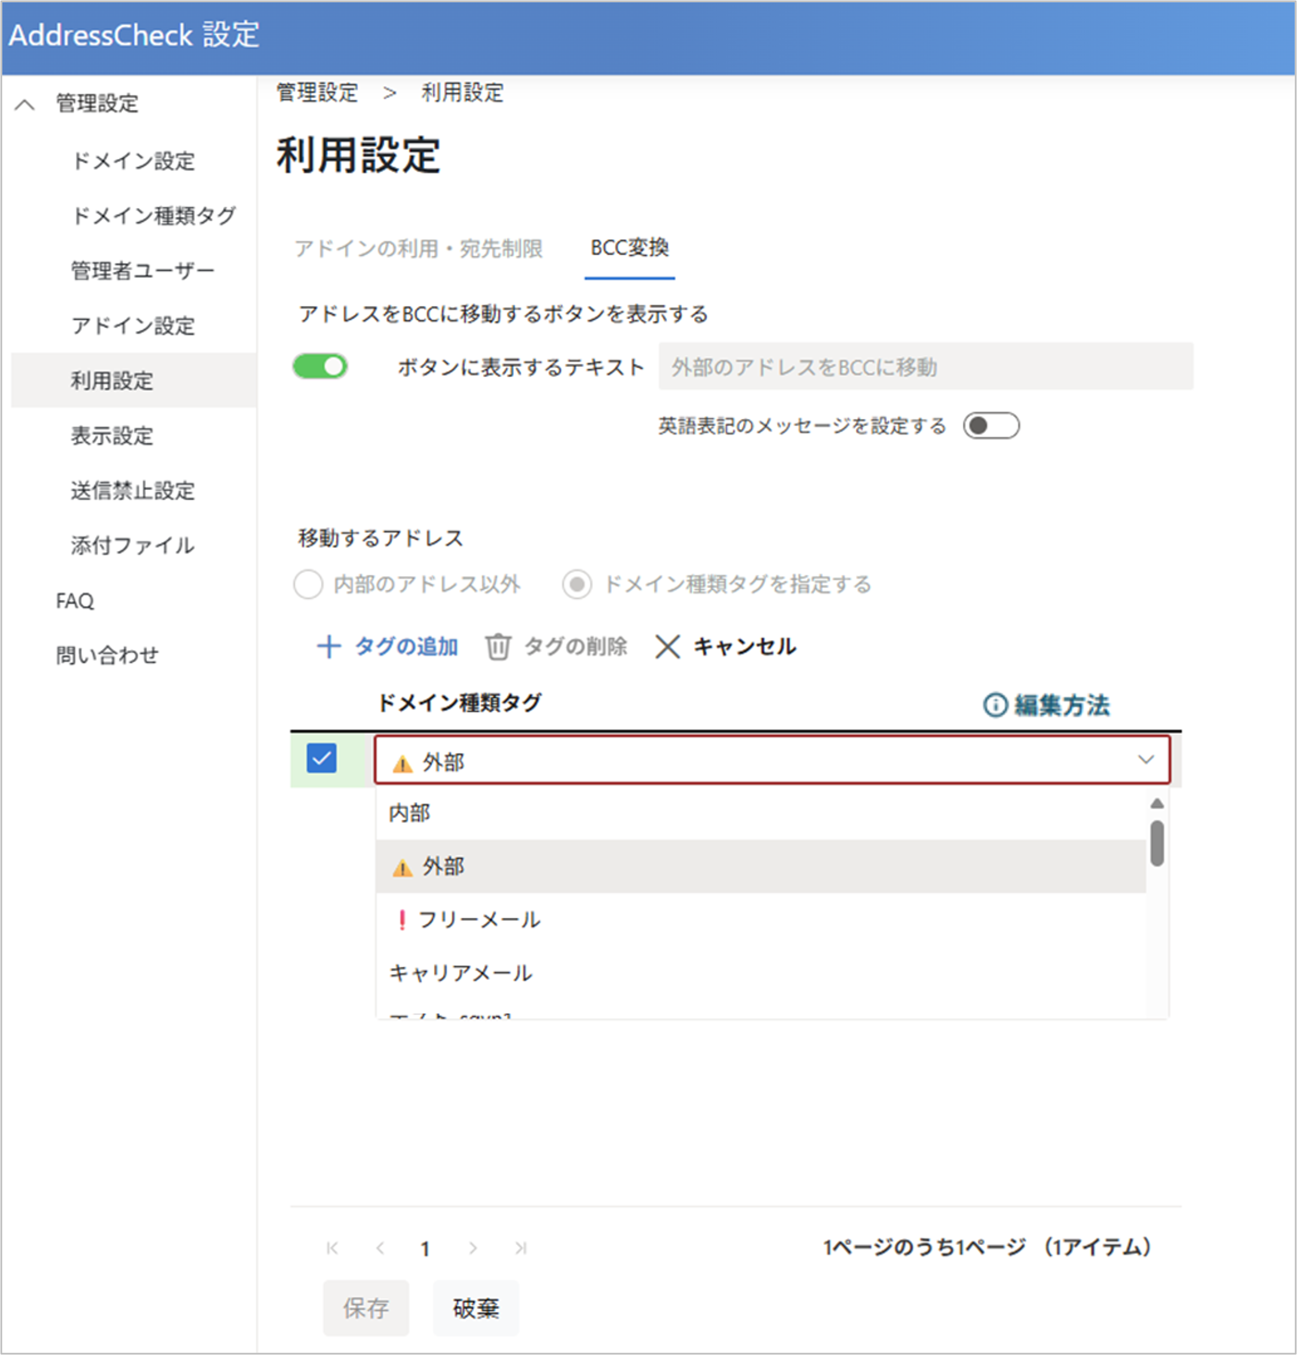The height and width of the screenshot is (1355, 1297).
Task: Choose フリーメール from dropdown list
Action: (479, 919)
